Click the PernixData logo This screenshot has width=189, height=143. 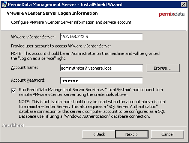(x=171, y=14)
